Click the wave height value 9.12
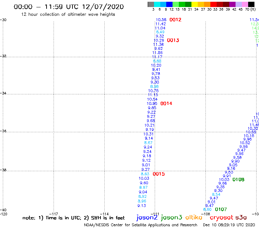This screenshot has width=259, height=228. click(x=146, y=160)
